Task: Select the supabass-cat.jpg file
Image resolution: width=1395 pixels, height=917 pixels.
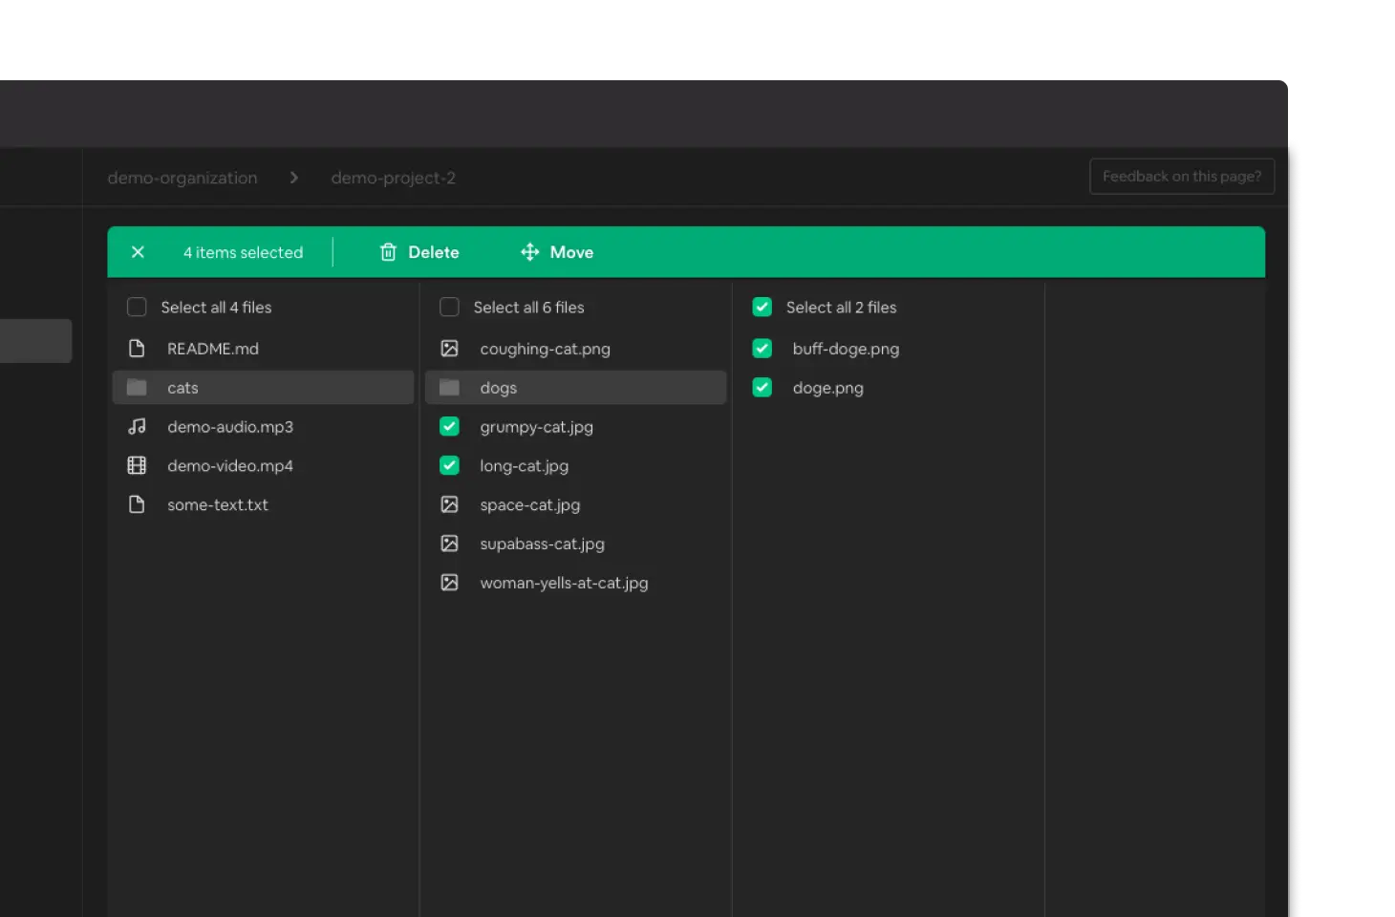Action: pyautogui.click(x=542, y=544)
